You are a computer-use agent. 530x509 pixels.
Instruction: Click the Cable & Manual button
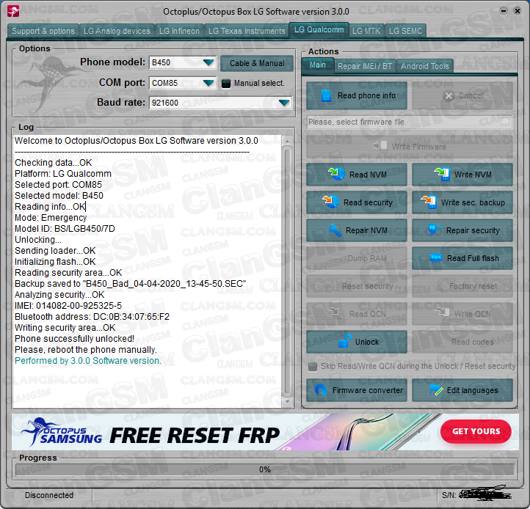click(x=257, y=63)
